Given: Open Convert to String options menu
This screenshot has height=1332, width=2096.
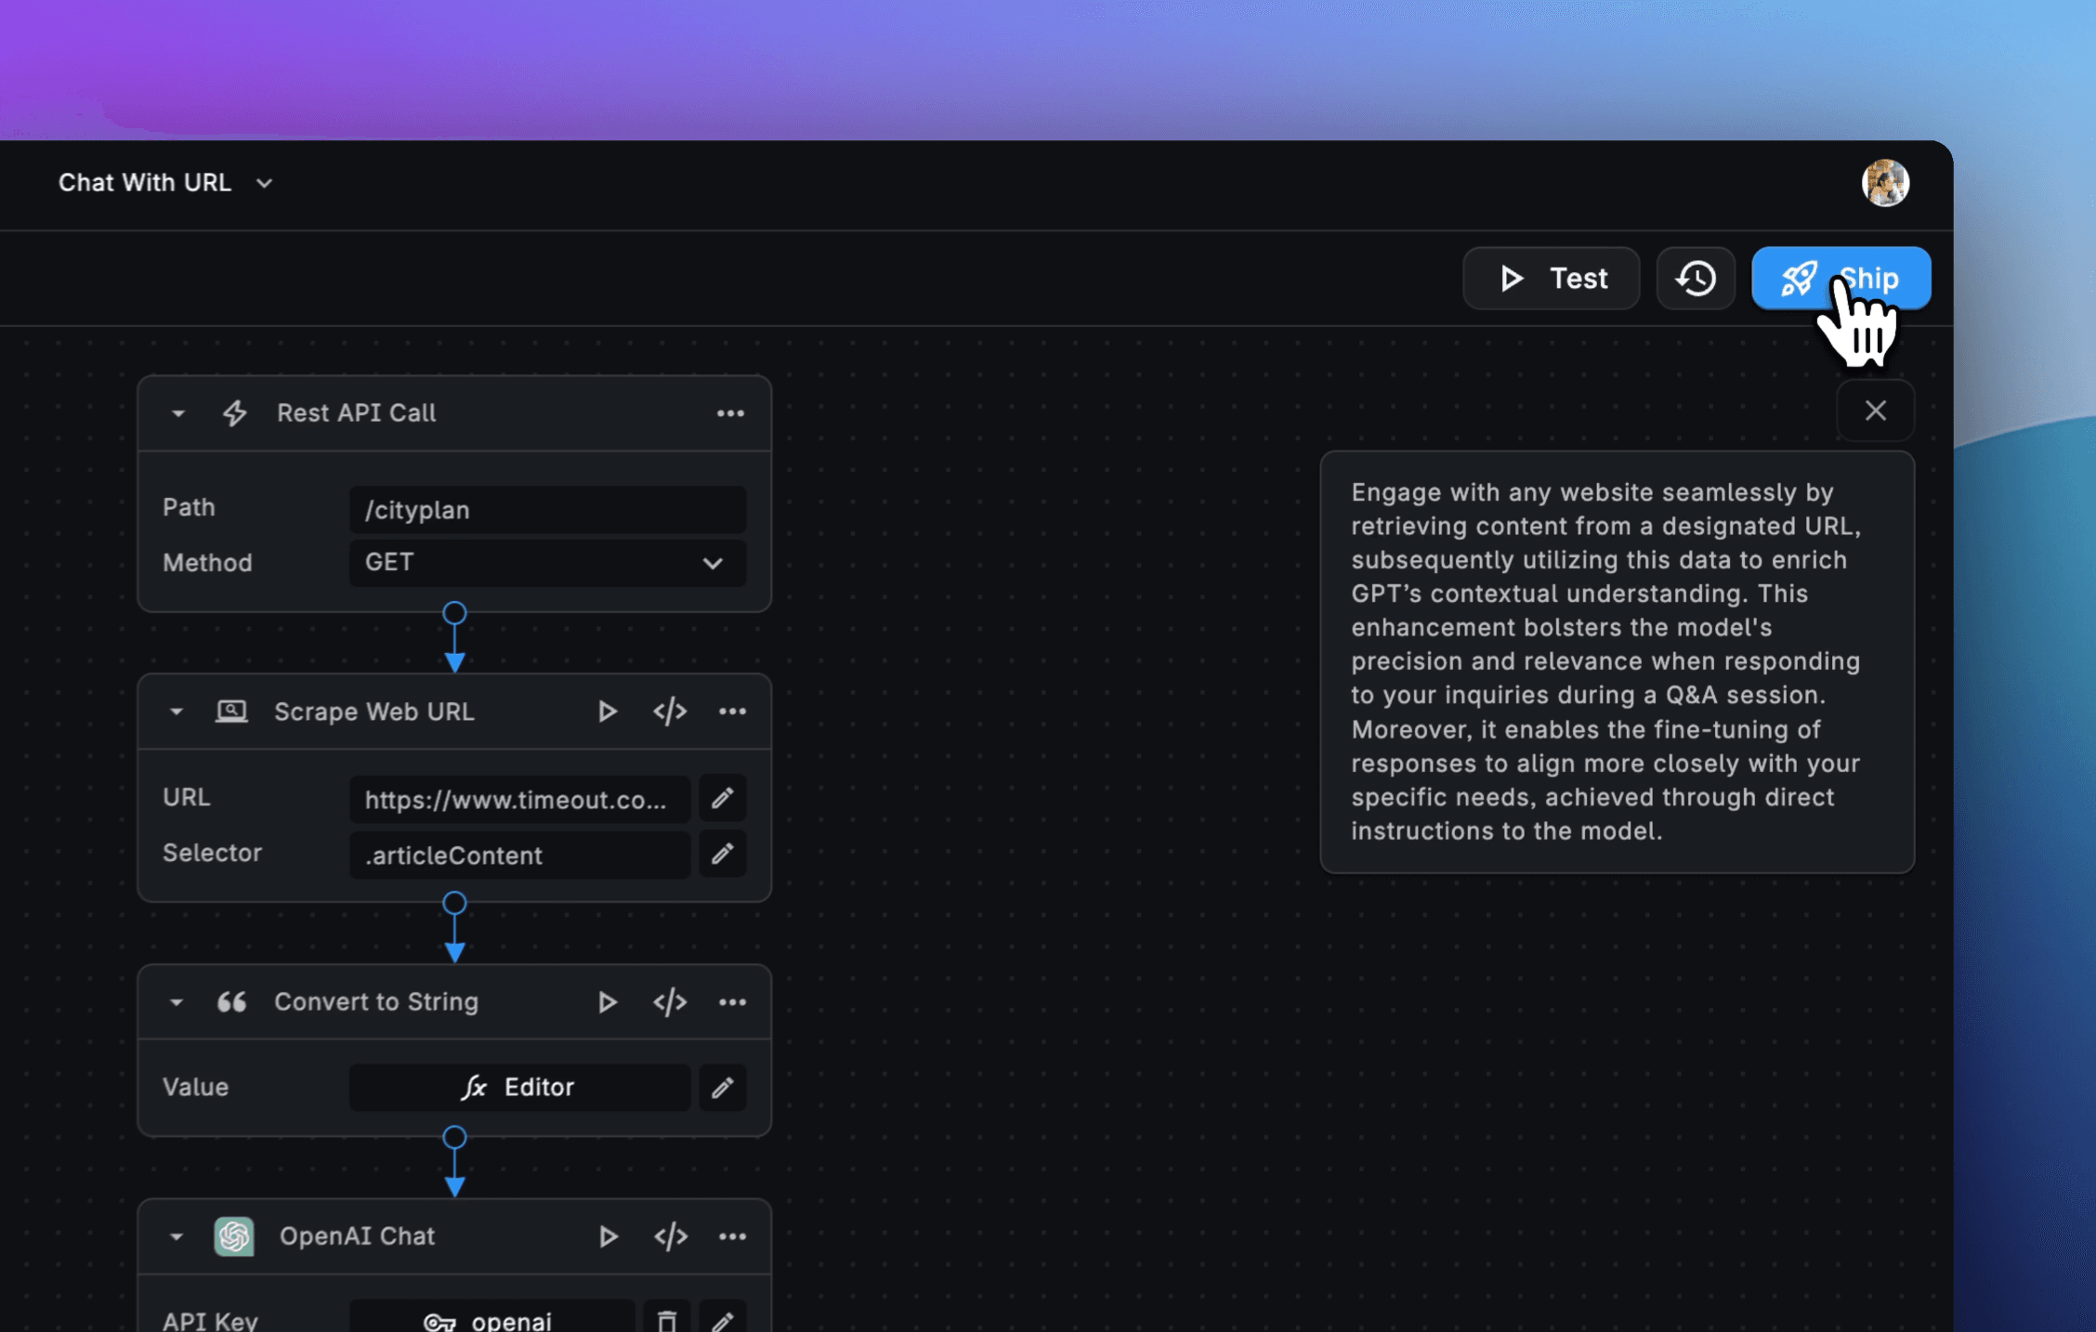Looking at the screenshot, I should (732, 1001).
